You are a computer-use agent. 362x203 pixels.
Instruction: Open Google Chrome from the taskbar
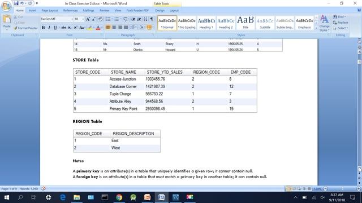point(119,197)
